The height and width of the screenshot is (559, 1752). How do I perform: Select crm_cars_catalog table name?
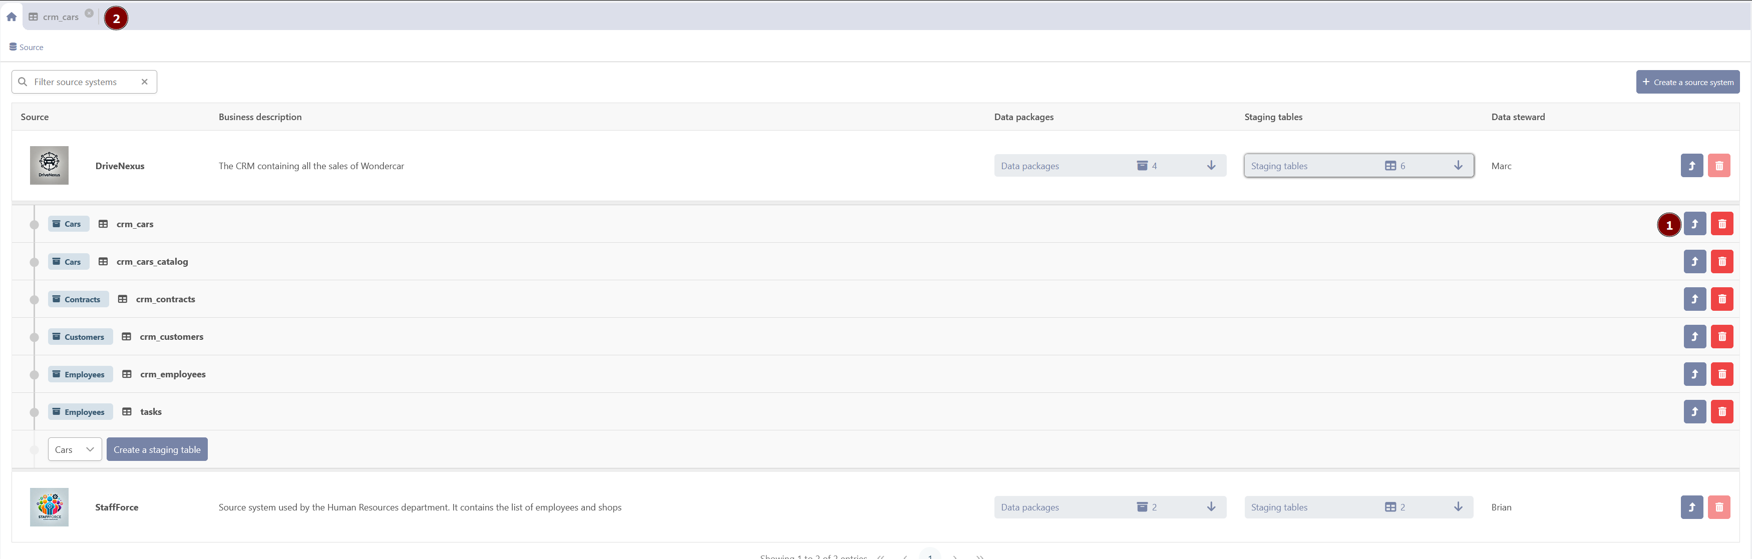coord(152,261)
